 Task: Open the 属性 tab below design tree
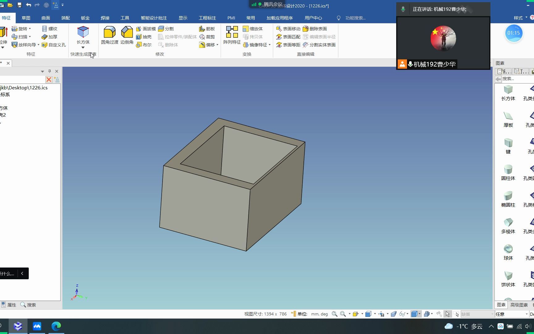[x=9, y=305]
